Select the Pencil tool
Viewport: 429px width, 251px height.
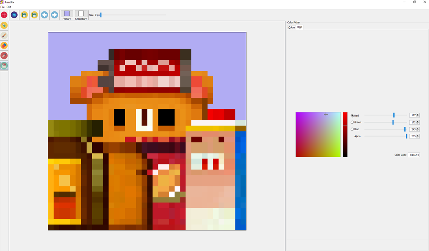pos(4,26)
